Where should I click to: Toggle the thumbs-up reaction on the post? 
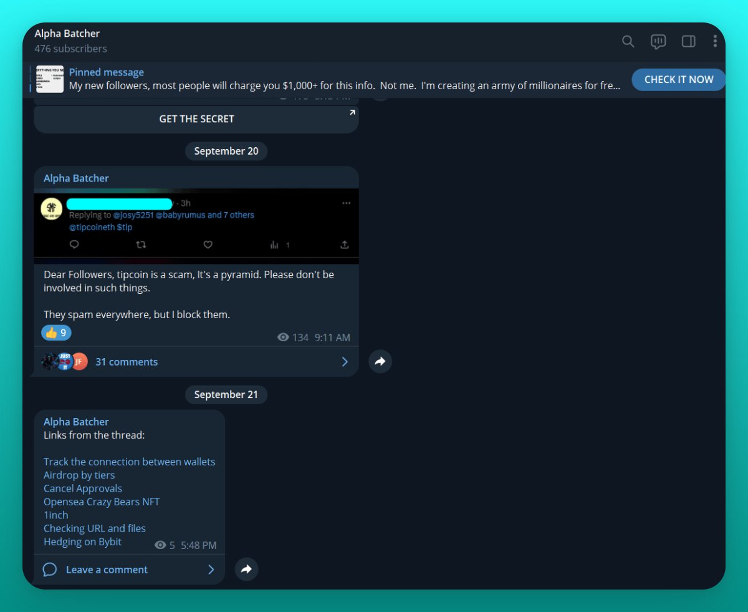(x=55, y=333)
